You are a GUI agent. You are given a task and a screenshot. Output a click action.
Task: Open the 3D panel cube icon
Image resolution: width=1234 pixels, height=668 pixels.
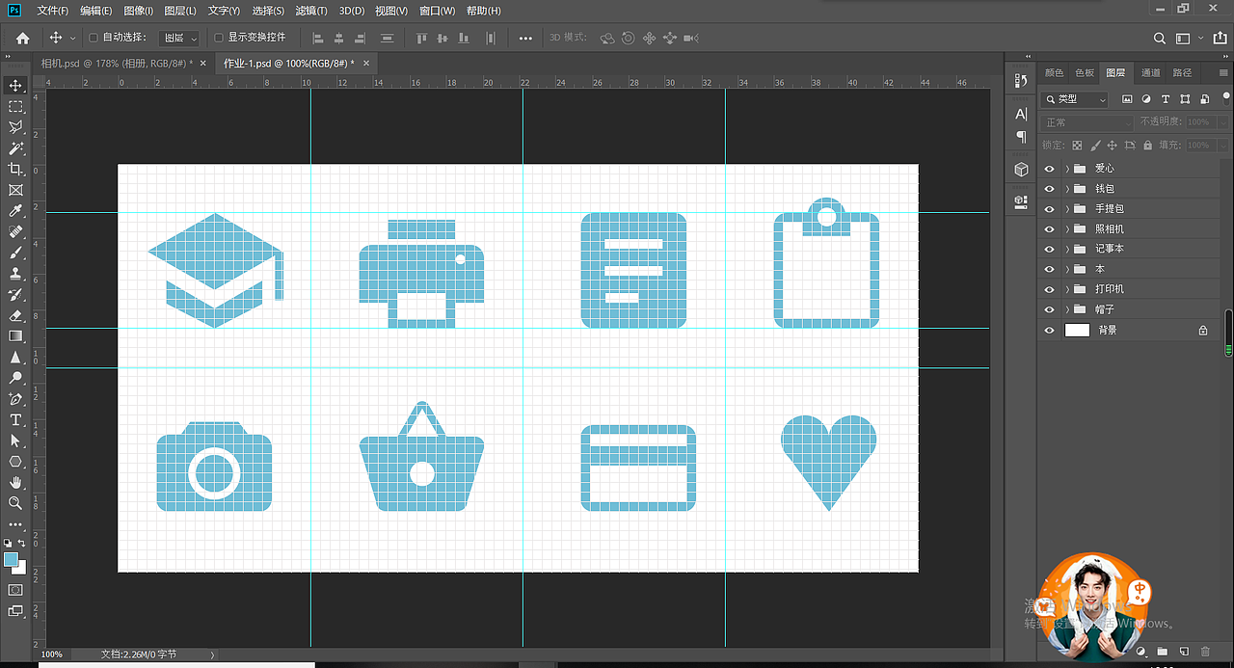(1021, 170)
